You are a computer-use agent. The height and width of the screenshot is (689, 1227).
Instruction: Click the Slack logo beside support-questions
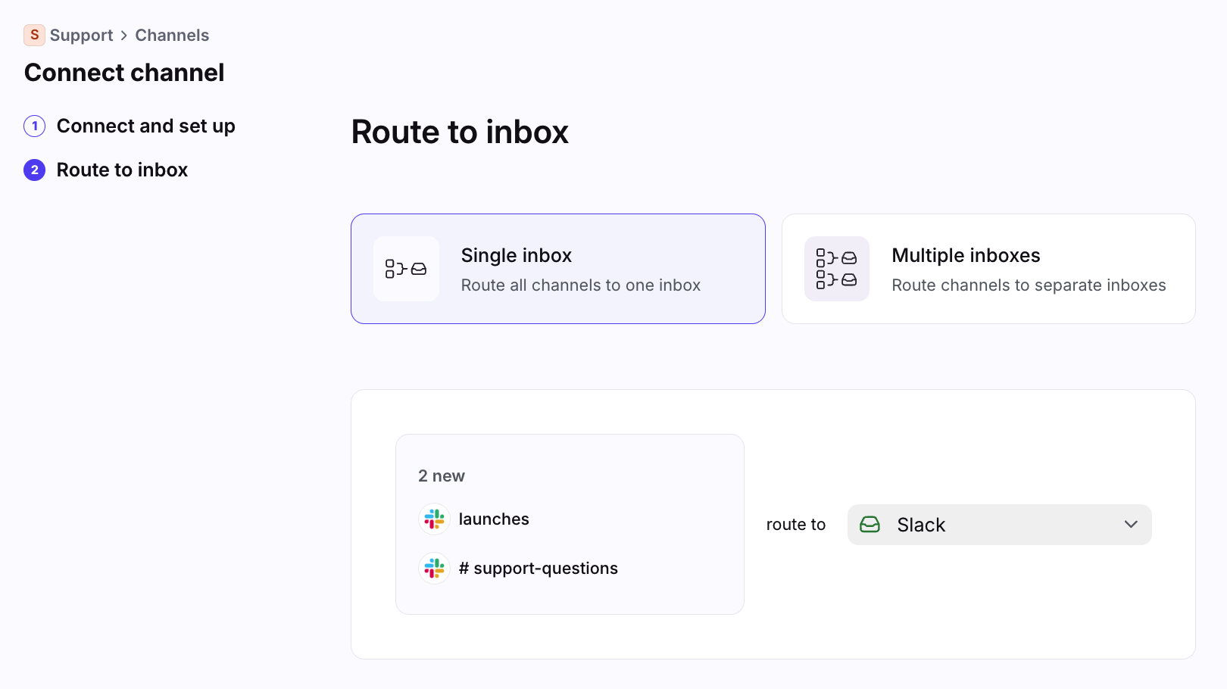(x=435, y=569)
